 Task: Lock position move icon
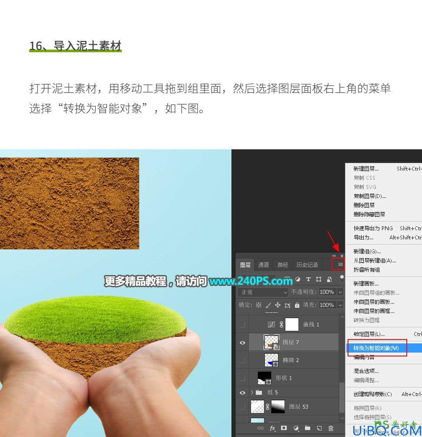pos(278,305)
